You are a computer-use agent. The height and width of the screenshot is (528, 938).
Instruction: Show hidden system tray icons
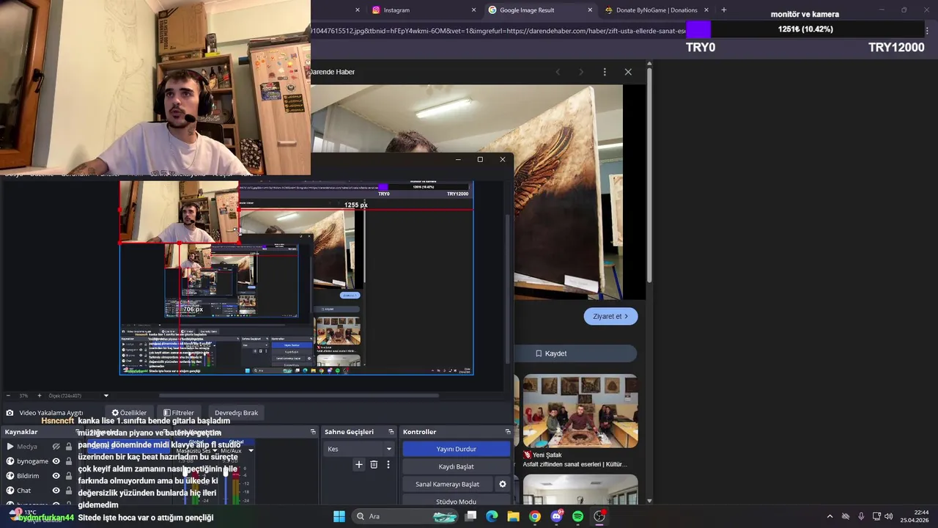(x=830, y=516)
